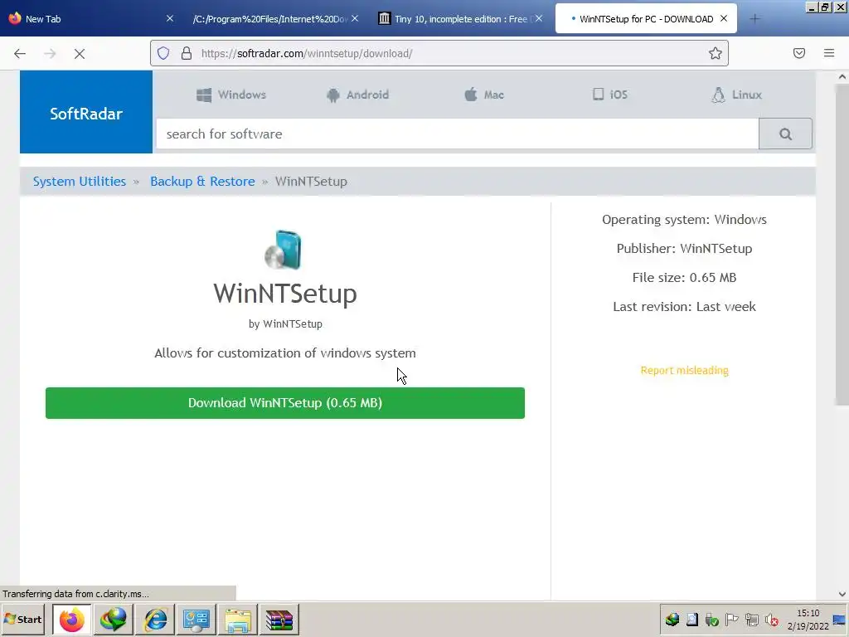Close the WinNTSetup download tab
The image size is (849, 637).
[x=723, y=19]
